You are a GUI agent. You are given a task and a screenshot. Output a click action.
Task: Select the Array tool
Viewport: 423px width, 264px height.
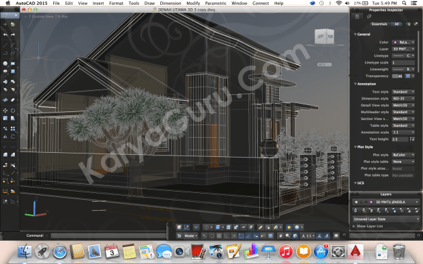coord(13,129)
